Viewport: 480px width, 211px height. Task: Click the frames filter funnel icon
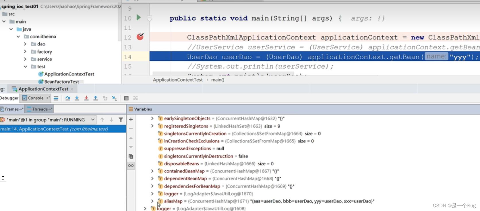click(121, 120)
